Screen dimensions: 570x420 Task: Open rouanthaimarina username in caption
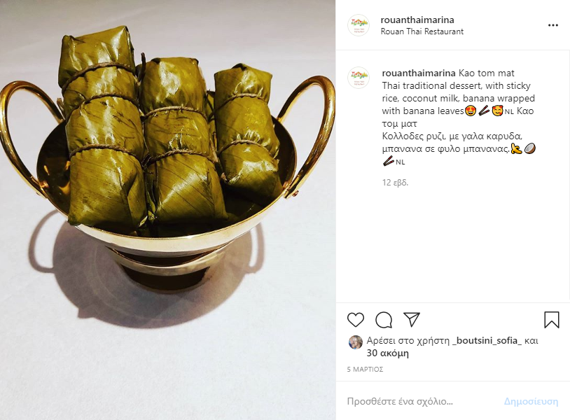(419, 73)
